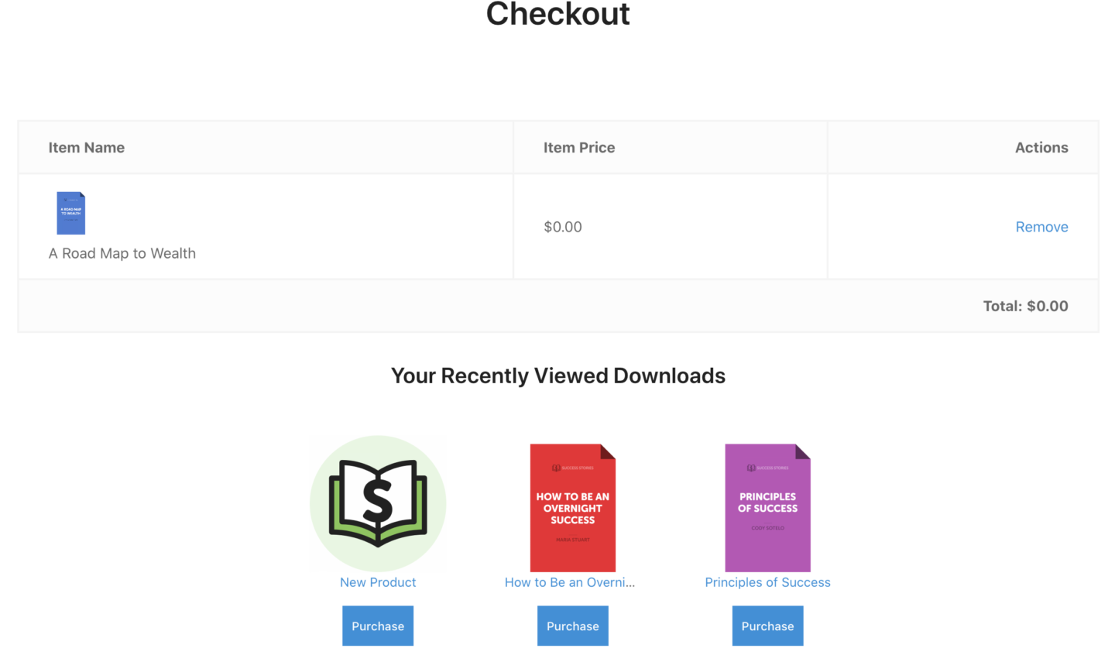This screenshot has width=1115, height=655.
Task: Remove A Road Map to Wealth from cart
Action: (x=1041, y=226)
